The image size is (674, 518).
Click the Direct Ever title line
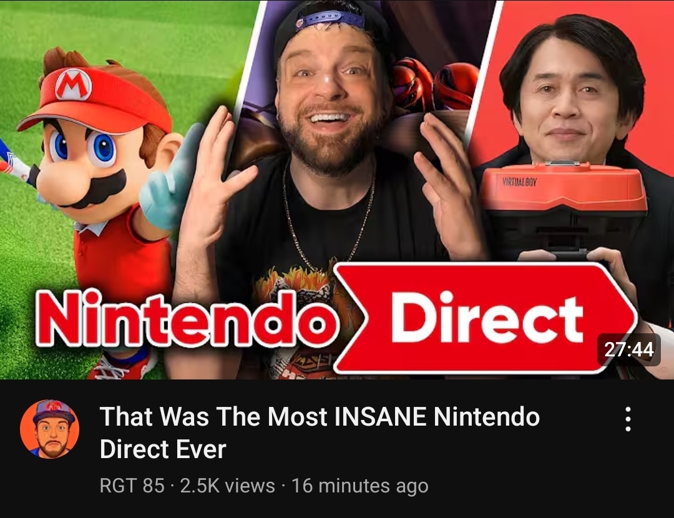click(x=163, y=449)
